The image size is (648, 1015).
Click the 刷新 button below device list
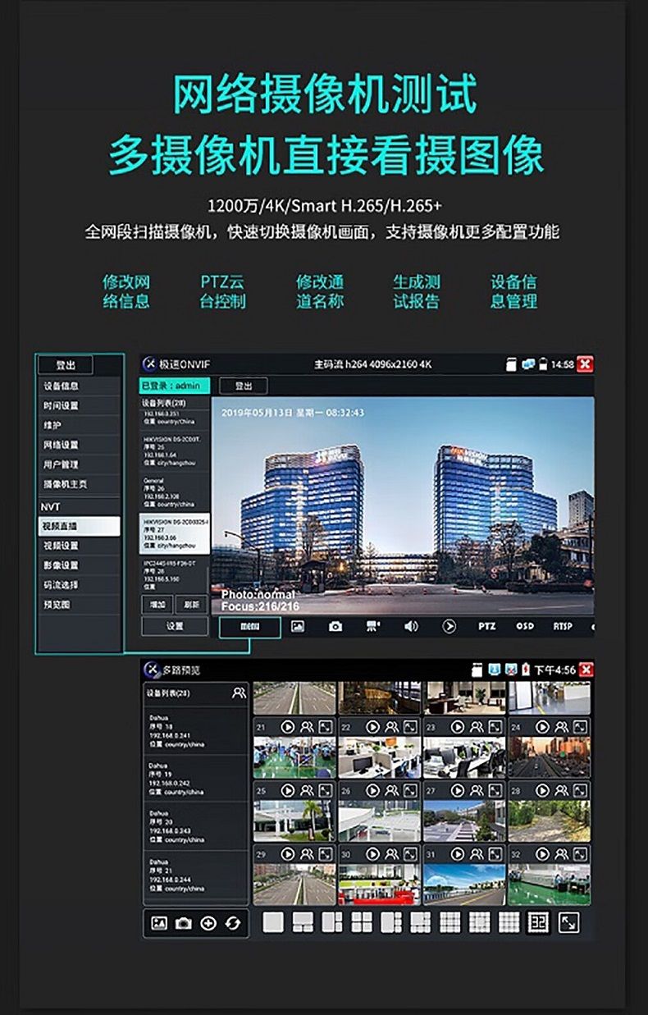[x=192, y=605]
